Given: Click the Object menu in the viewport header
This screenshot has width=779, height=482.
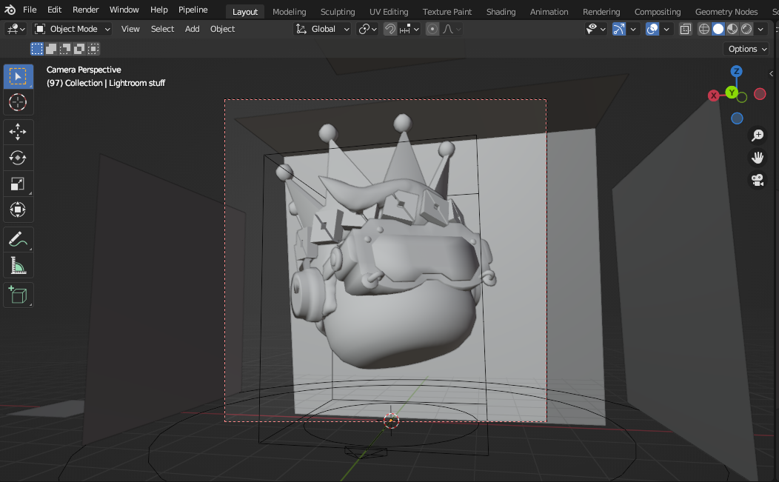Looking at the screenshot, I should [221, 29].
